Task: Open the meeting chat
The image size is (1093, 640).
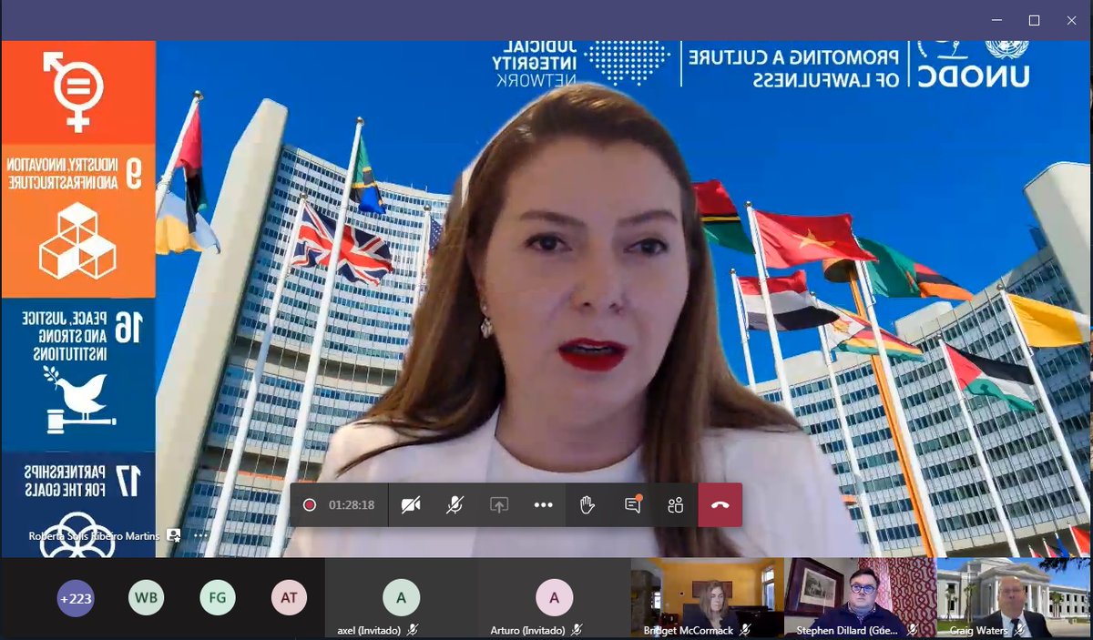Action: (x=631, y=504)
